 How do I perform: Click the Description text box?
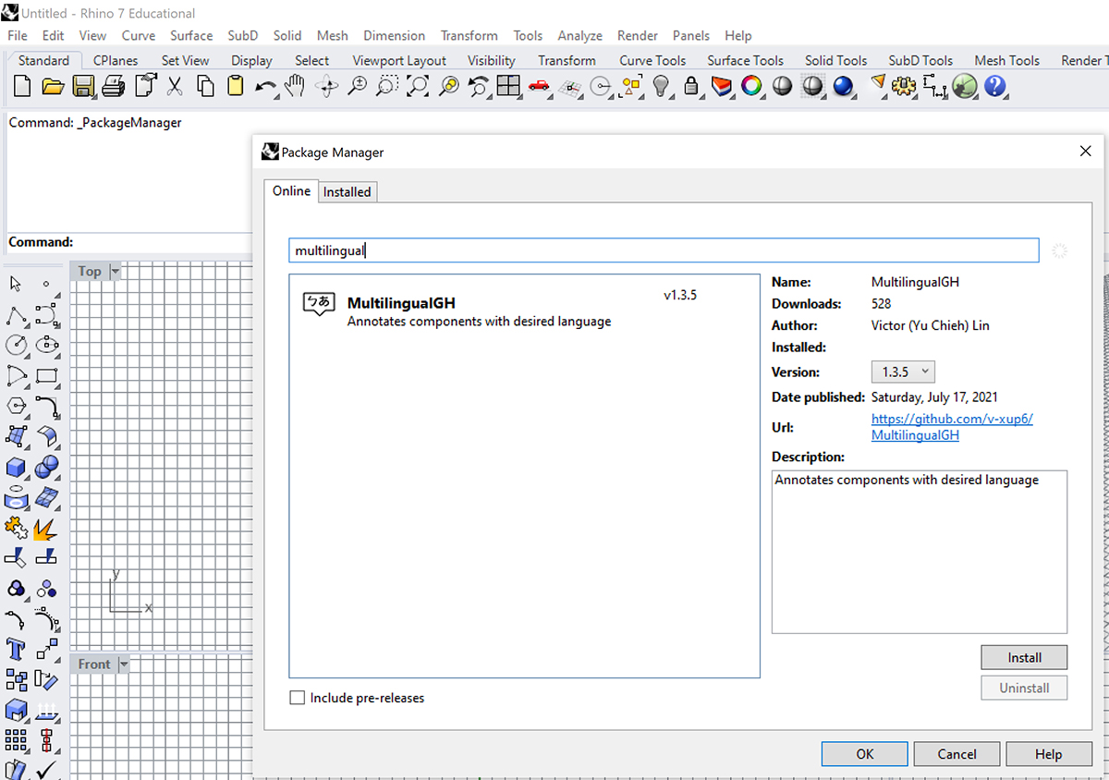[920, 552]
